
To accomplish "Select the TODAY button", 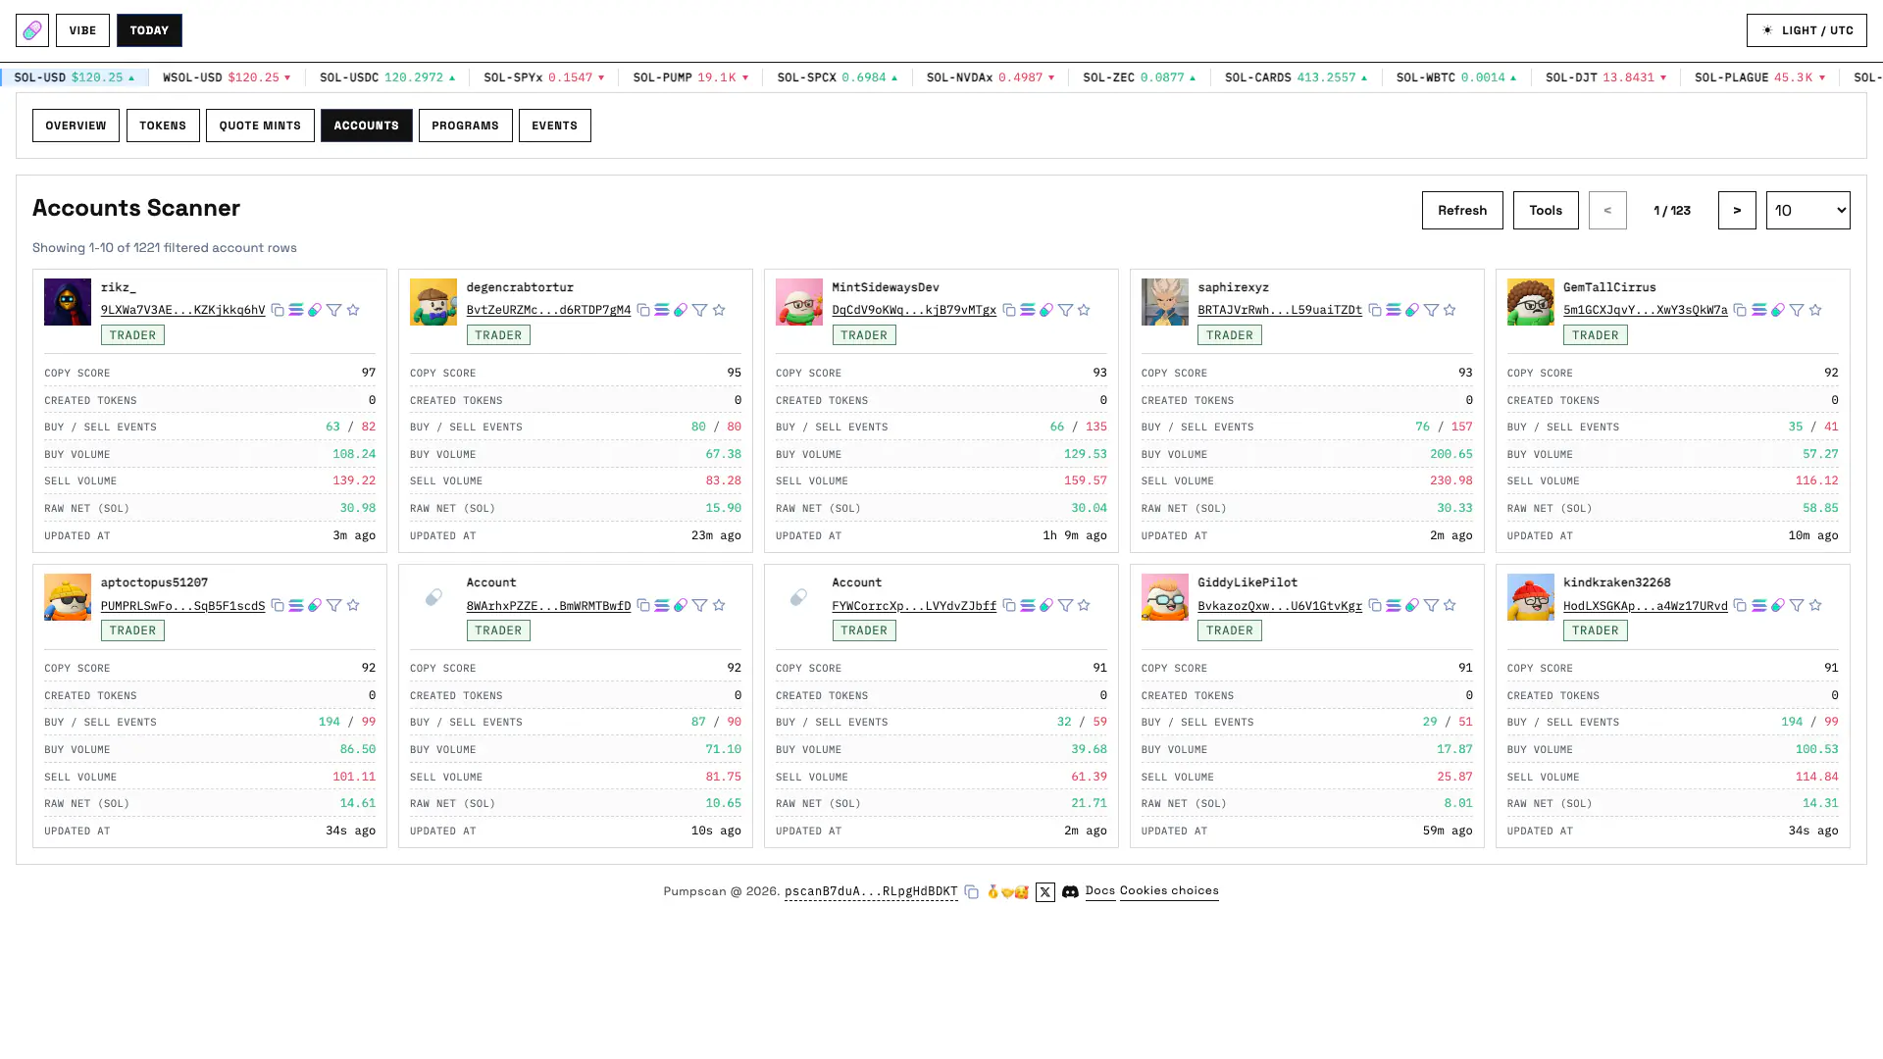I will pos(149,30).
